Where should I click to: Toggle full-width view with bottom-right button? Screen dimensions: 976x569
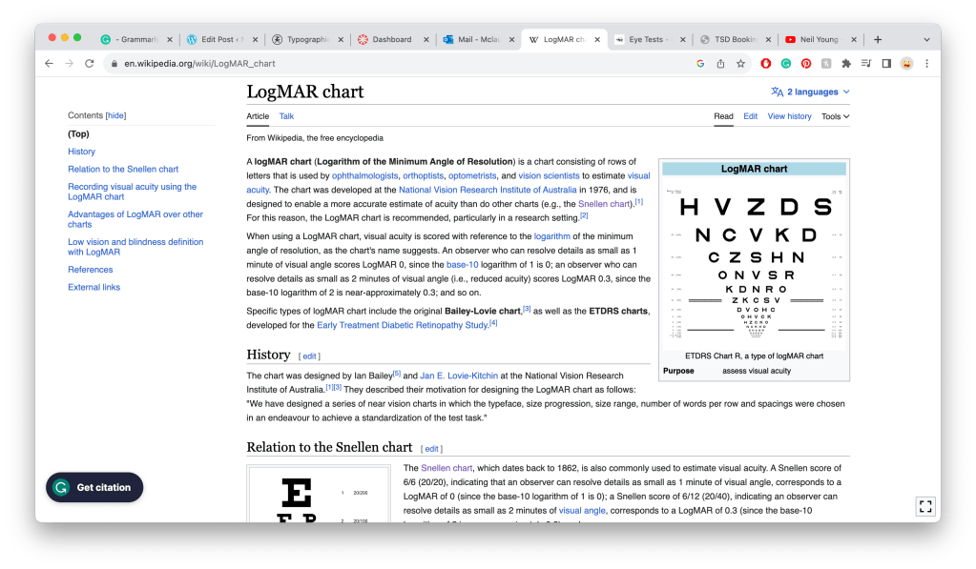(x=924, y=506)
